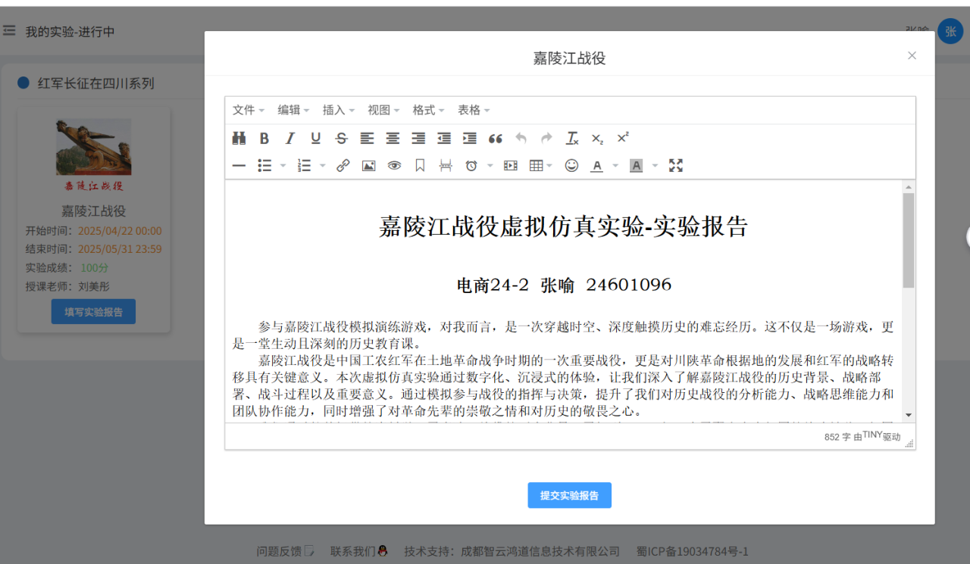Image resolution: width=970 pixels, height=564 pixels.
Task: Click the find and replace binoculars icon
Action: 239,139
